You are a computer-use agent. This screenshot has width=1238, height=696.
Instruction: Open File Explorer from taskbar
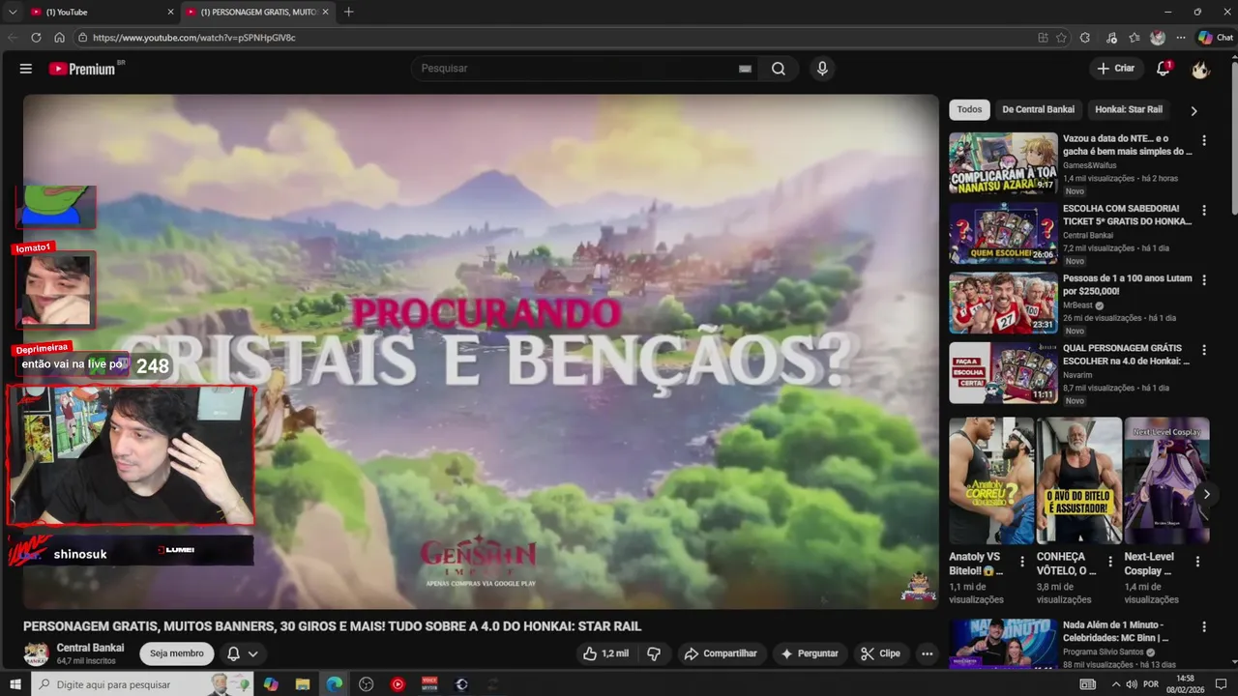(x=302, y=684)
